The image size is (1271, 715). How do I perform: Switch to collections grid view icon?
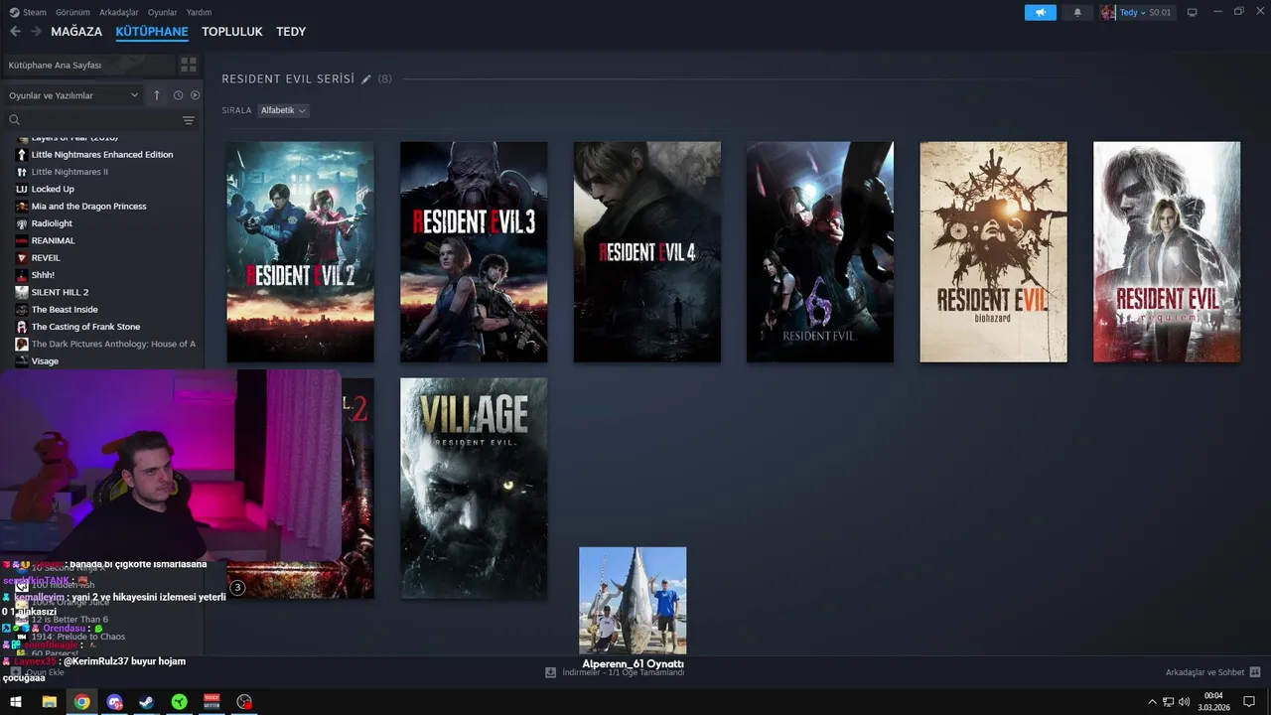[x=188, y=65]
